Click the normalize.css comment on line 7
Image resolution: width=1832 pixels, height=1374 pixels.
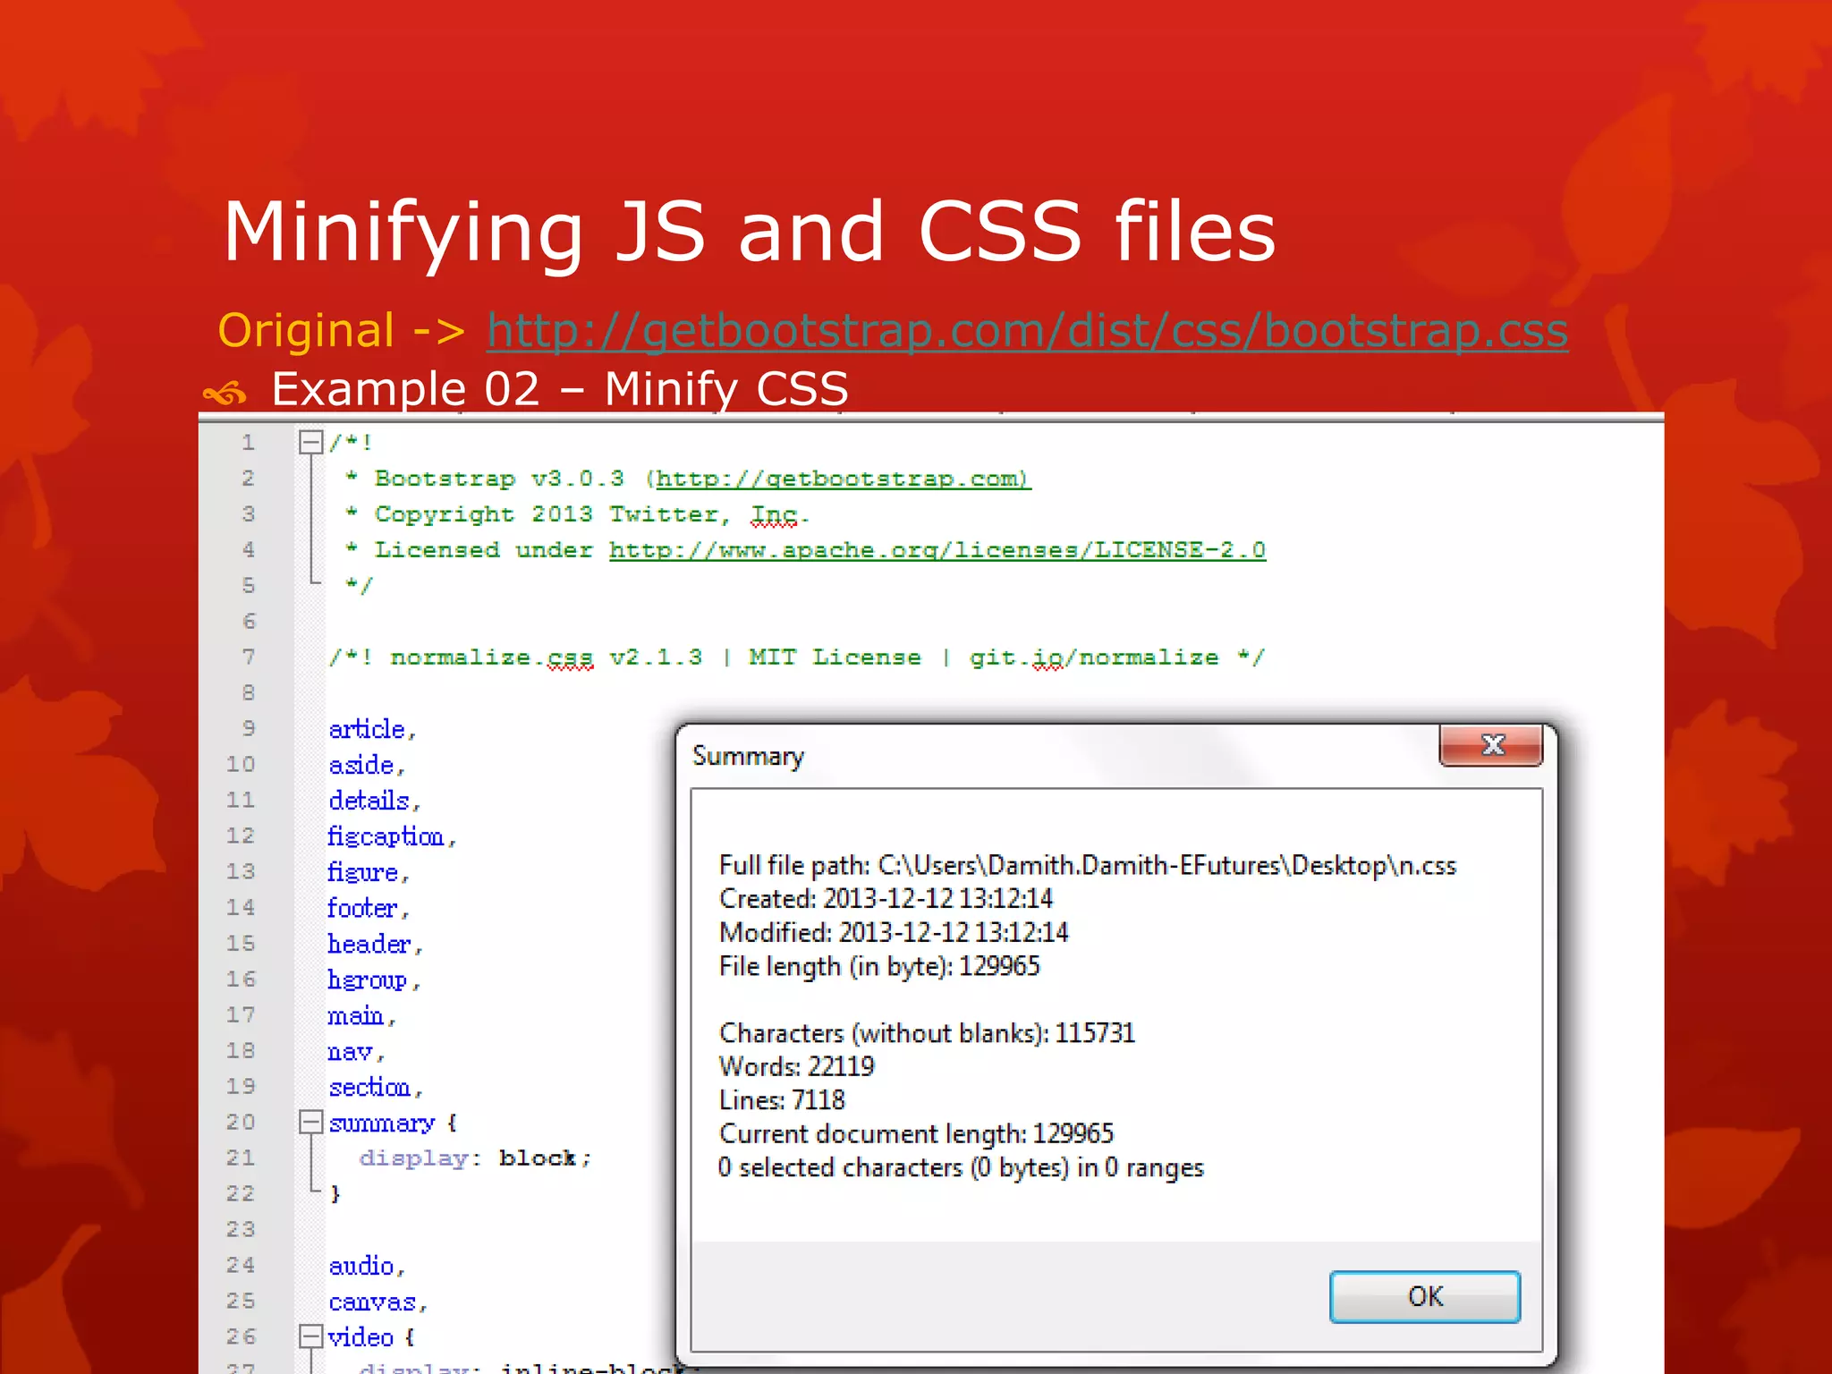coord(796,657)
